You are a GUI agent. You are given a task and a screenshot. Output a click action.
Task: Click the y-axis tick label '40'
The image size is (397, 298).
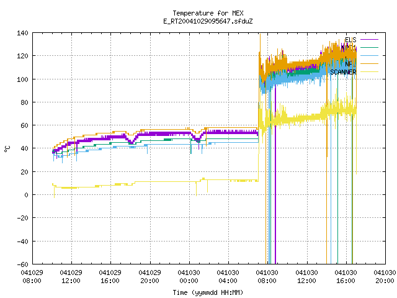24,148
